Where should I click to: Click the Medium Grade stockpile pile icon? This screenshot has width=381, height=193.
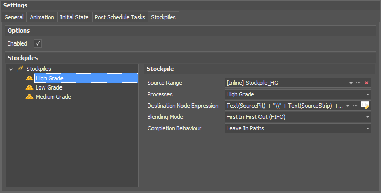[29, 96]
